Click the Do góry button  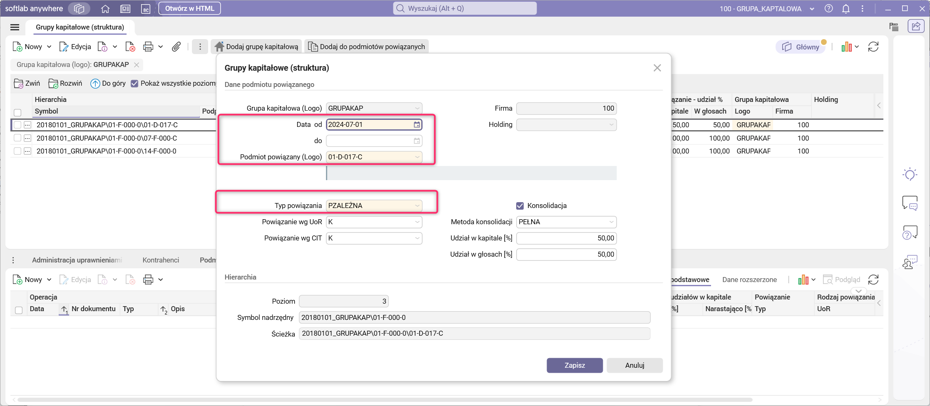(x=108, y=84)
